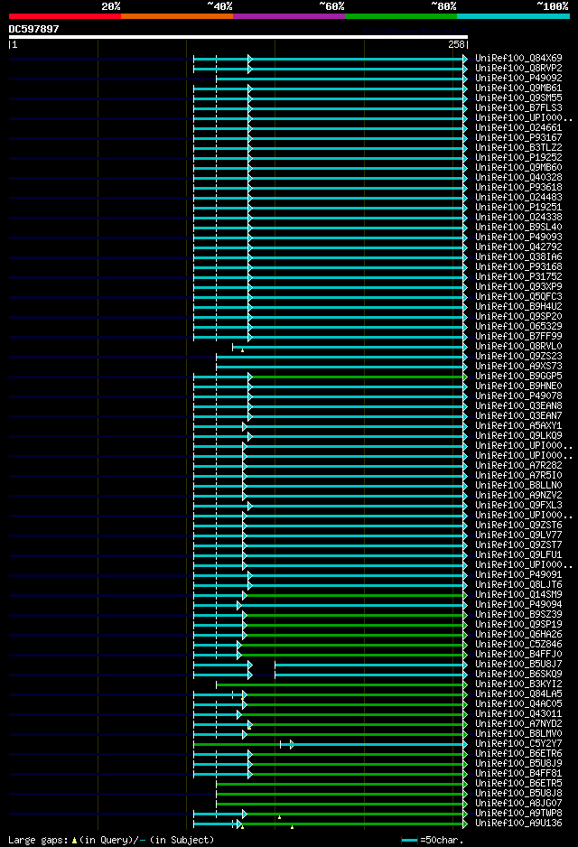The image size is (578, 847).
Task: Select hit label UniRef100_A9U136
Action: tap(518, 823)
